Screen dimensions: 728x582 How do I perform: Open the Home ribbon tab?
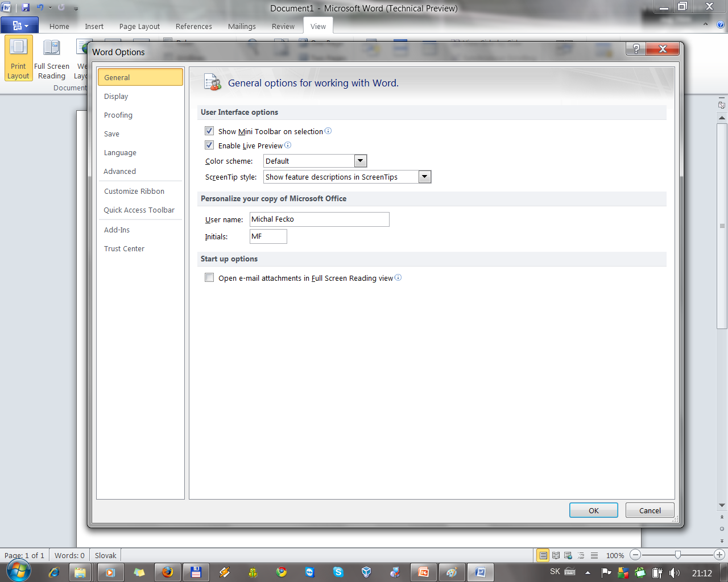pyautogui.click(x=59, y=26)
